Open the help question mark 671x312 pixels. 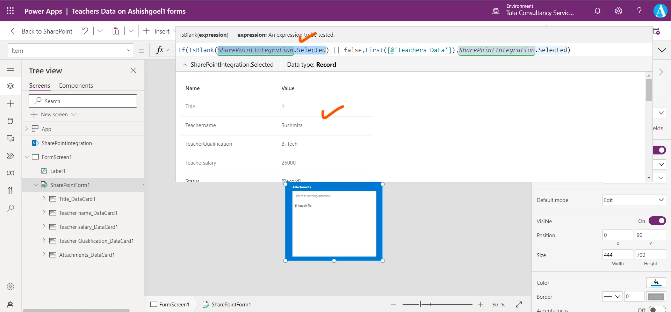coord(639,11)
